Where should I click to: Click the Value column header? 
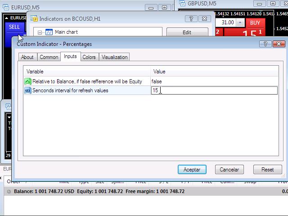[214, 72]
